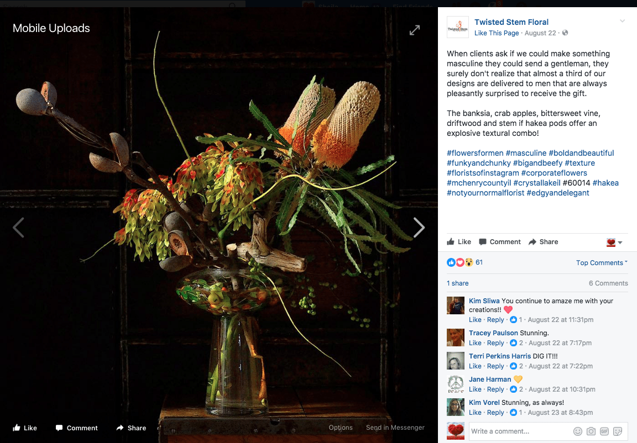
Task: Follow the #flowersformen hashtag link
Action: 475,153
